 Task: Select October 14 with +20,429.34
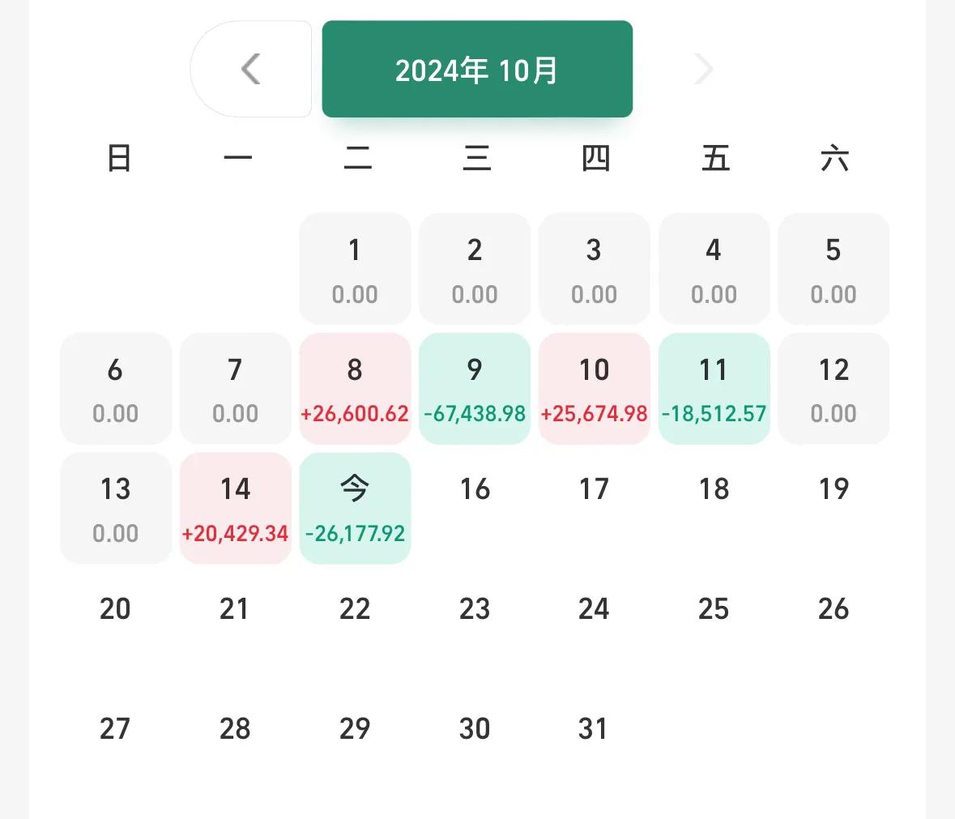point(235,508)
